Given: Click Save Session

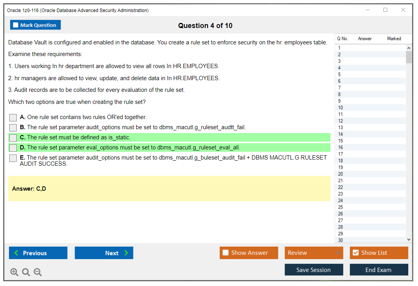Looking at the screenshot, I should pyautogui.click(x=313, y=270).
